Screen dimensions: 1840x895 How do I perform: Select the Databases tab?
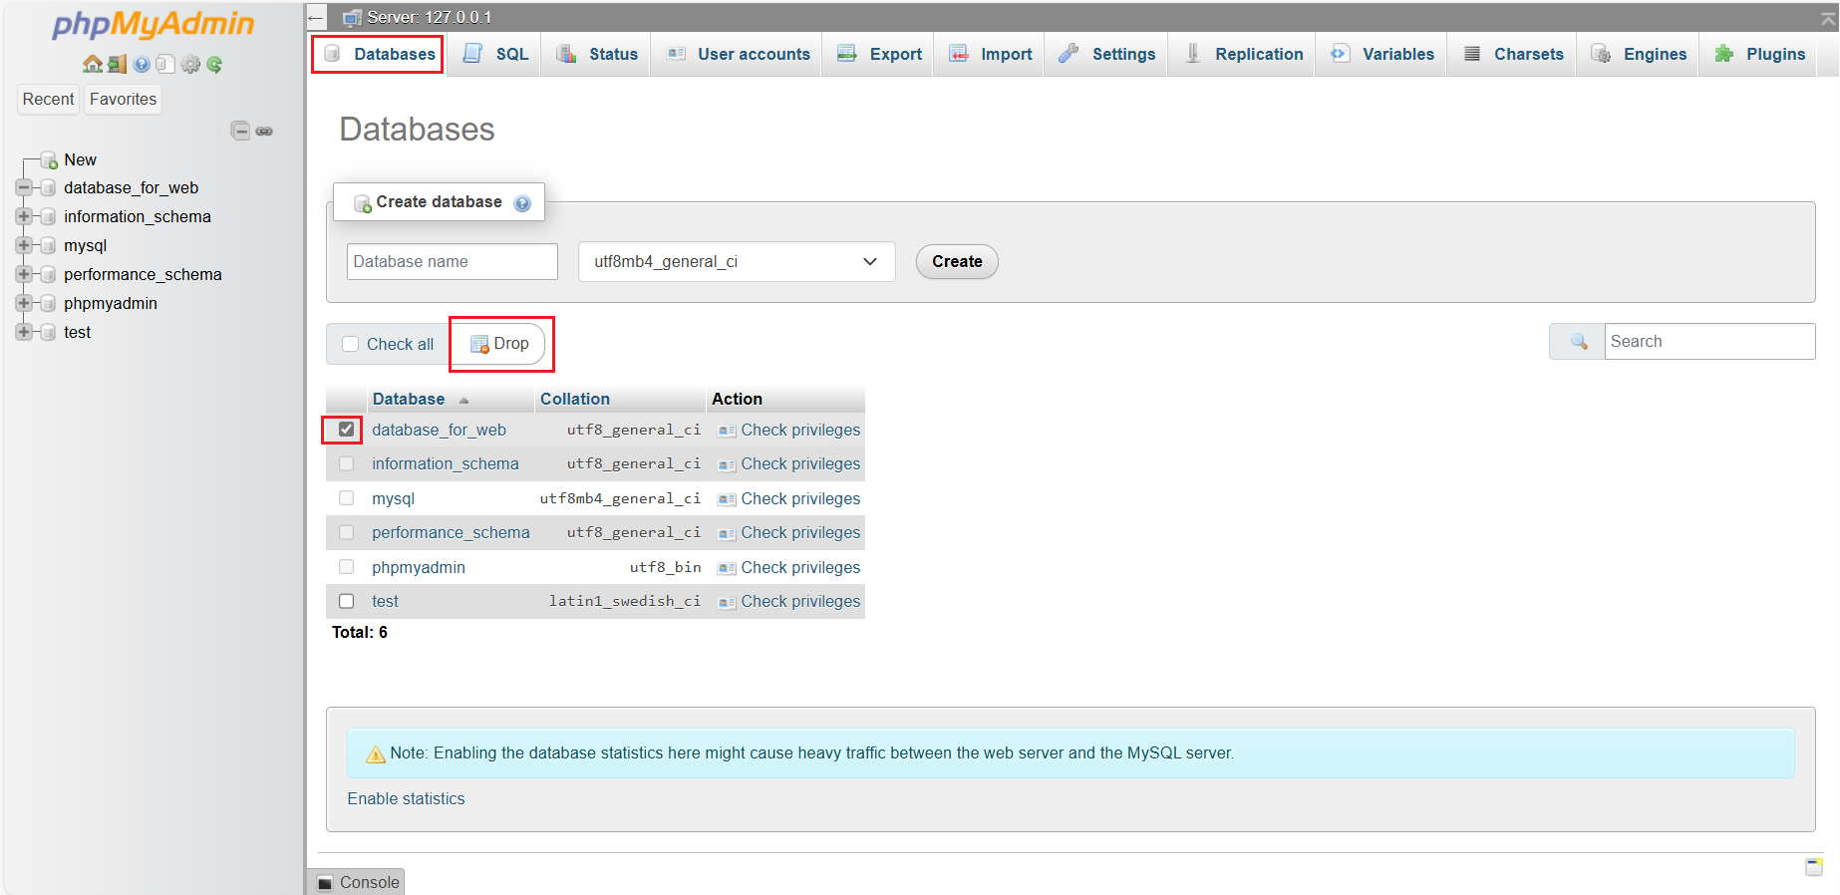pyautogui.click(x=378, y=54)
